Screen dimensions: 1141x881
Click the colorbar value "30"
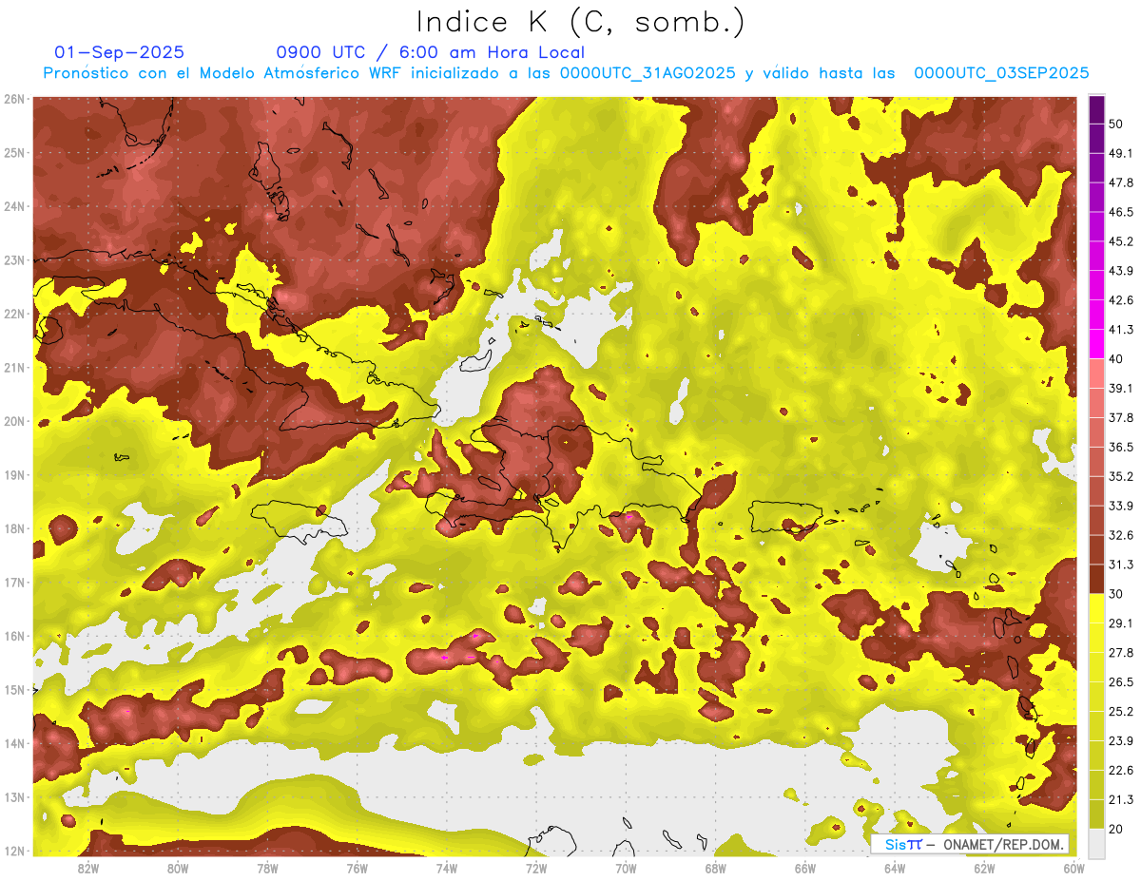pos(1115,594)
